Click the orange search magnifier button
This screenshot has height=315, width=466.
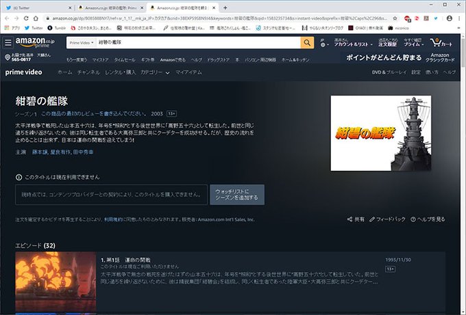coord(307,42)
